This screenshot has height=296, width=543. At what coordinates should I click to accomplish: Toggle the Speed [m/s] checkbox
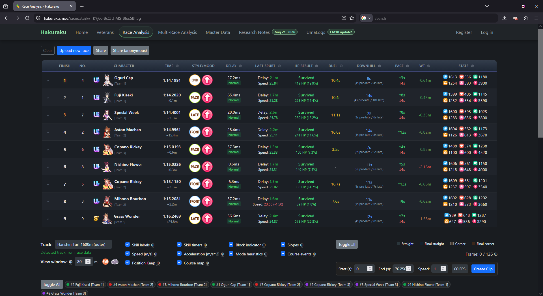[x=128, y=254]
